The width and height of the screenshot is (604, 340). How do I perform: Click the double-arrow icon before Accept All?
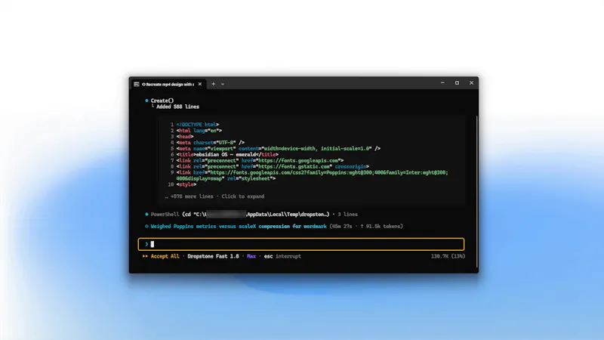click(145, 256)
